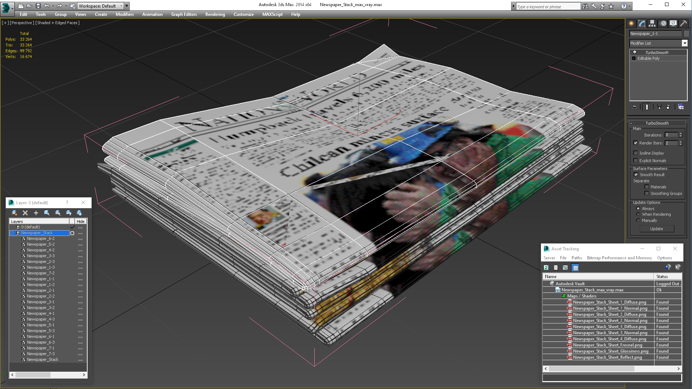Click the Hide column header
This screenshot has width=692, height=389.
pos(81,222)
